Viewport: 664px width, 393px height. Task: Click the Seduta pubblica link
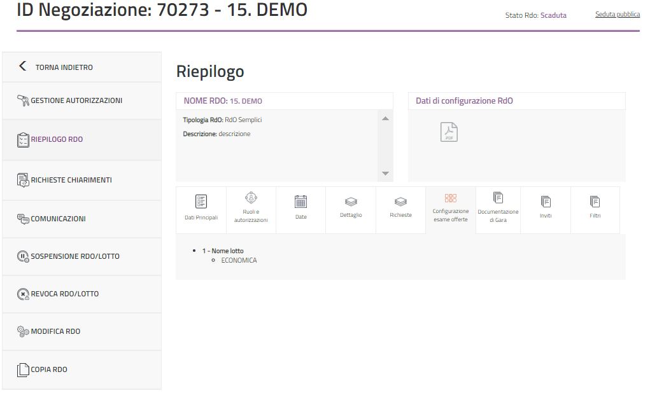[617, 15]
